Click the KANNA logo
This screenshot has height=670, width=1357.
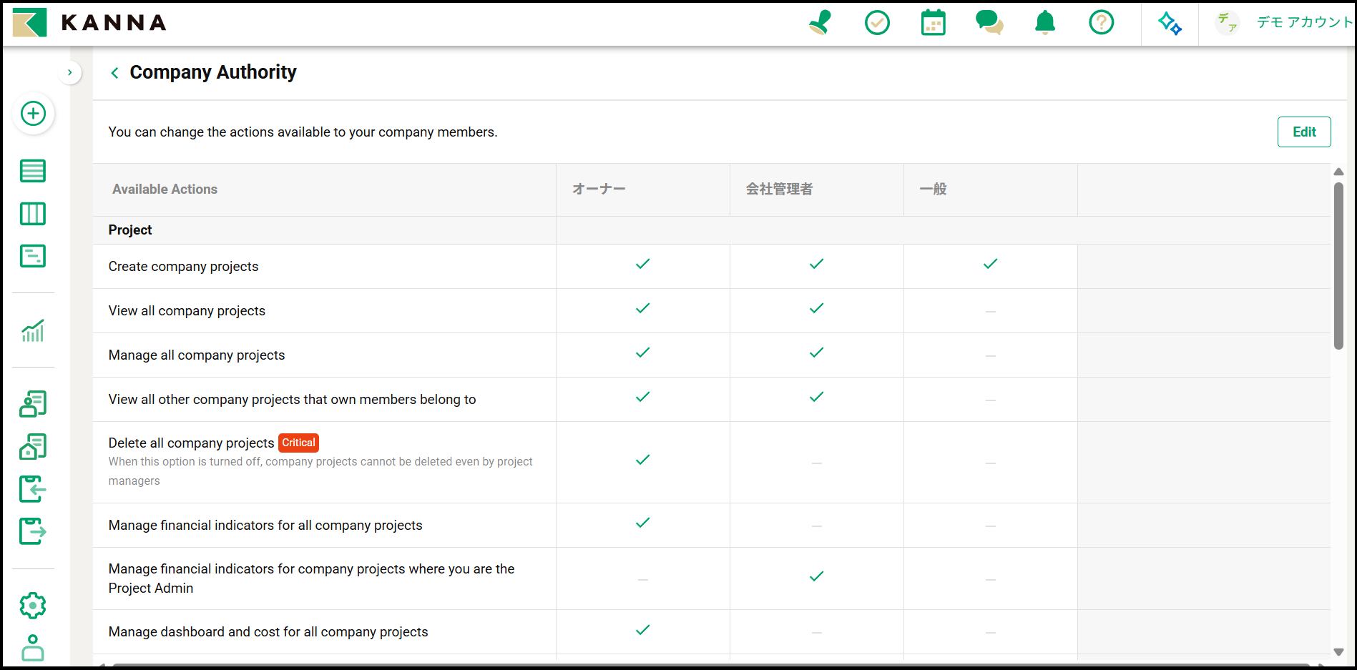[x=90, y=23]
